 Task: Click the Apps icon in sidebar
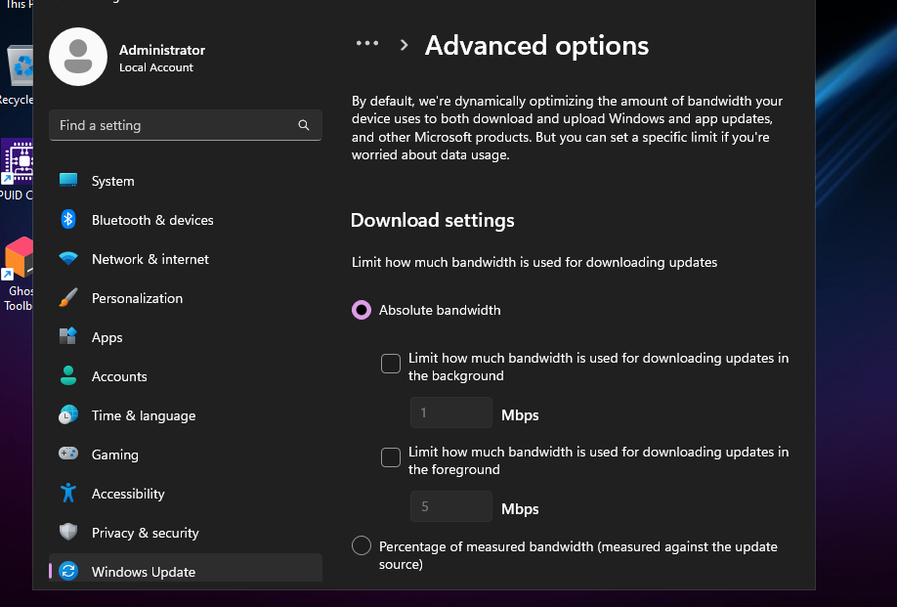coord(68,337)
